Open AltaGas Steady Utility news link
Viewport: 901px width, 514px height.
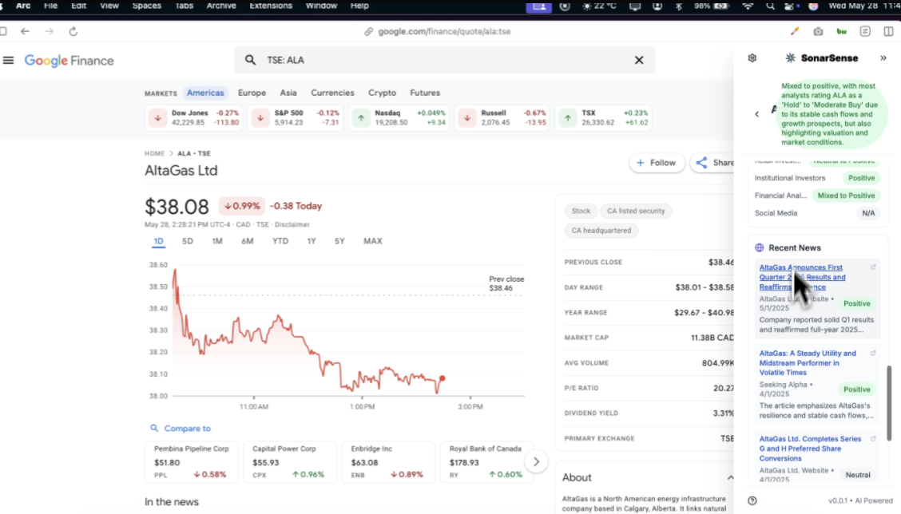808,363
